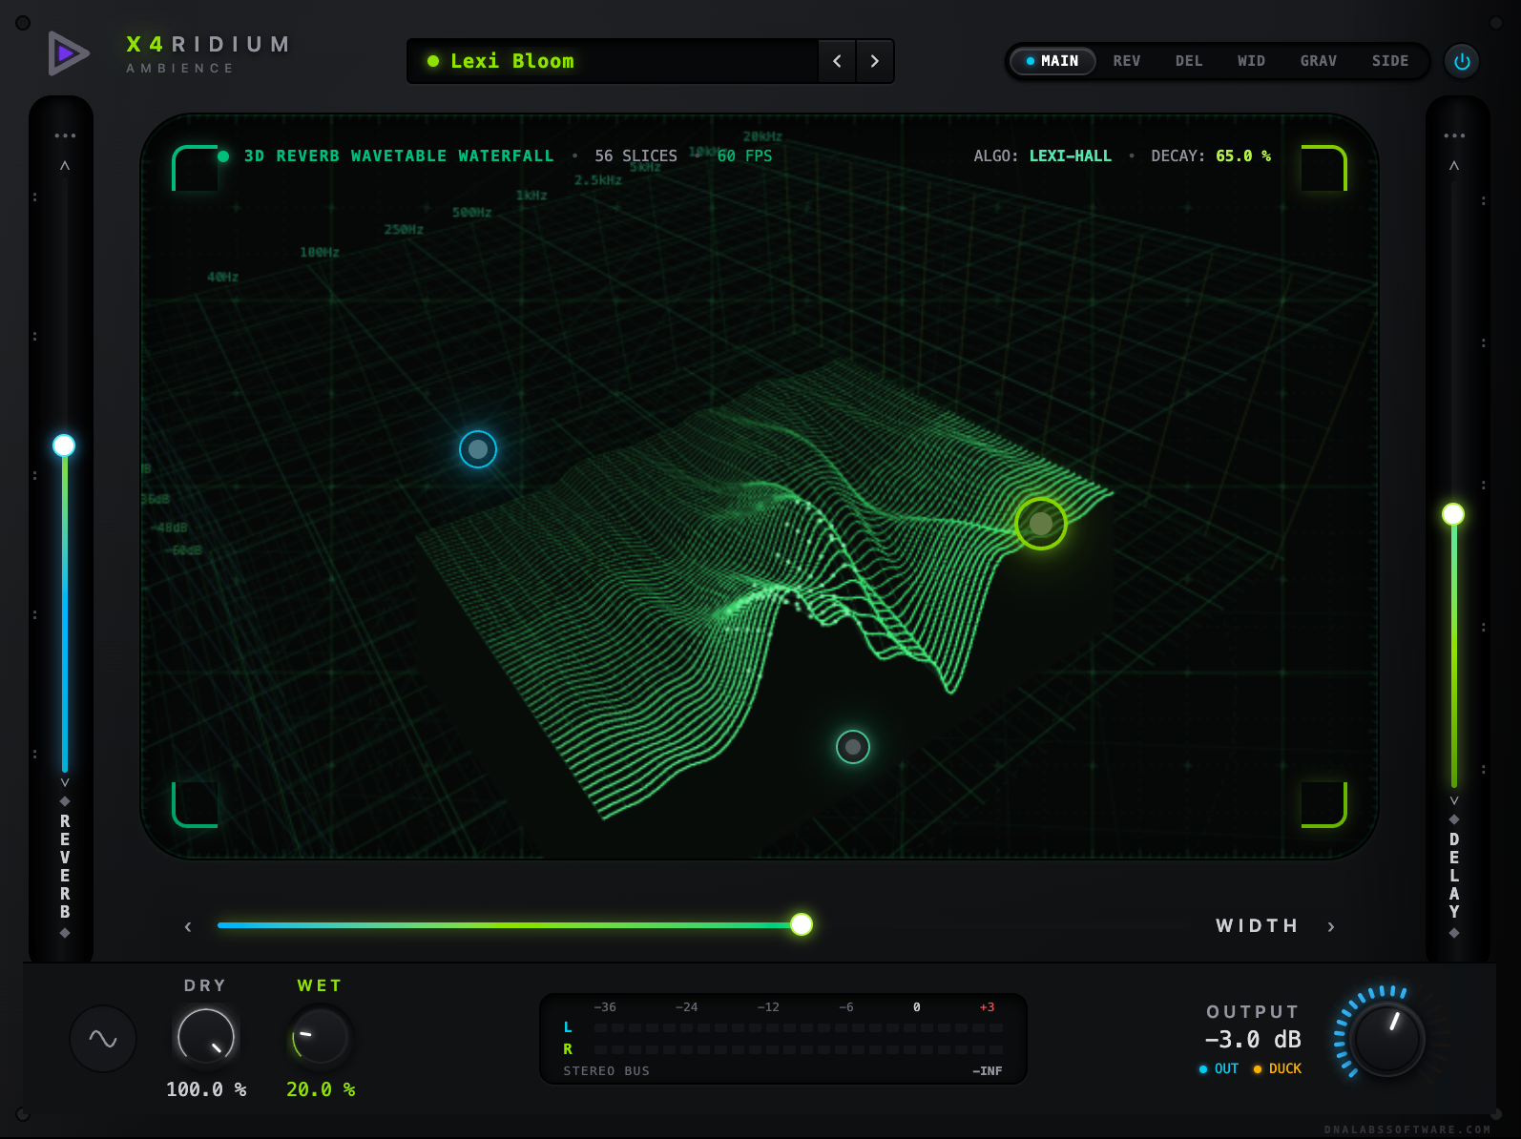This screenshot has width=1521, height=1139.
Task: Go to the next preset
Action: point(875,61)
